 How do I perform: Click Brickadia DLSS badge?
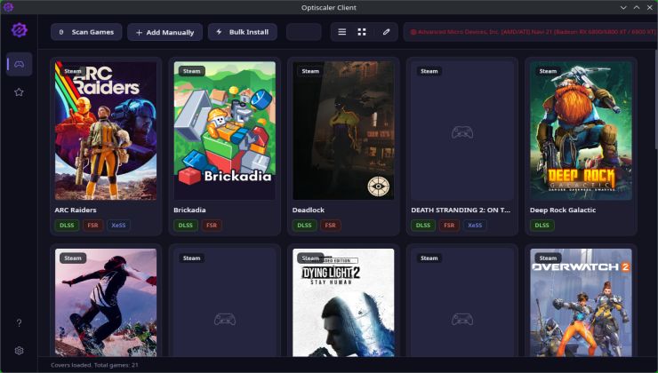click(x=186, y=225)
